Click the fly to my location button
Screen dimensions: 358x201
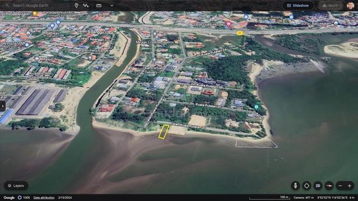pos(307,186)
